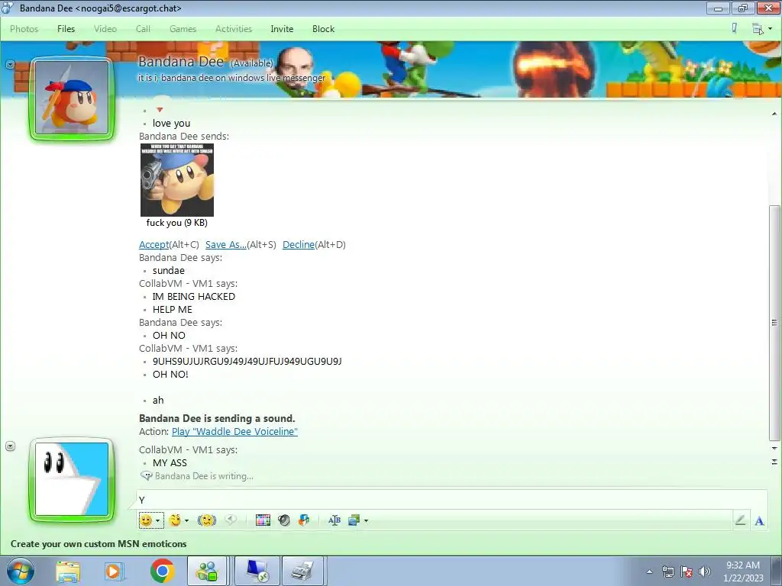This screenshot has height=586, width=782.
Task: Open the Games menu
Action: pos(183,29)
